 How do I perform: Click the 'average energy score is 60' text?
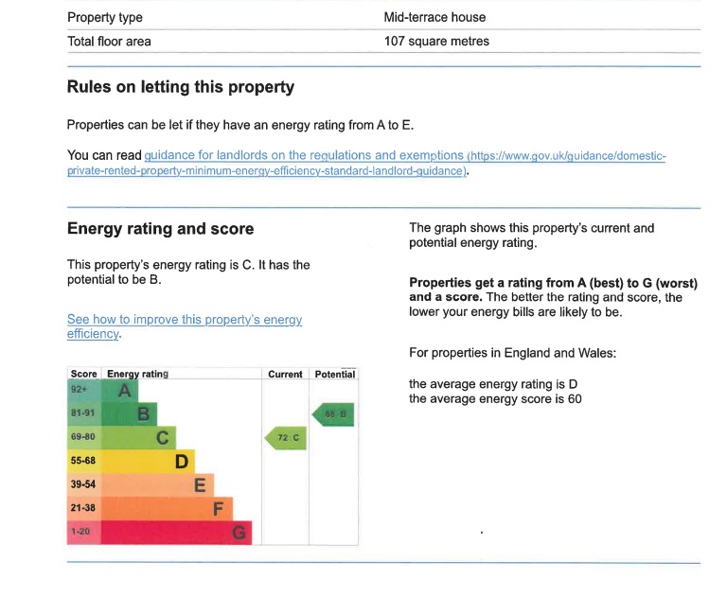point(495,399)
